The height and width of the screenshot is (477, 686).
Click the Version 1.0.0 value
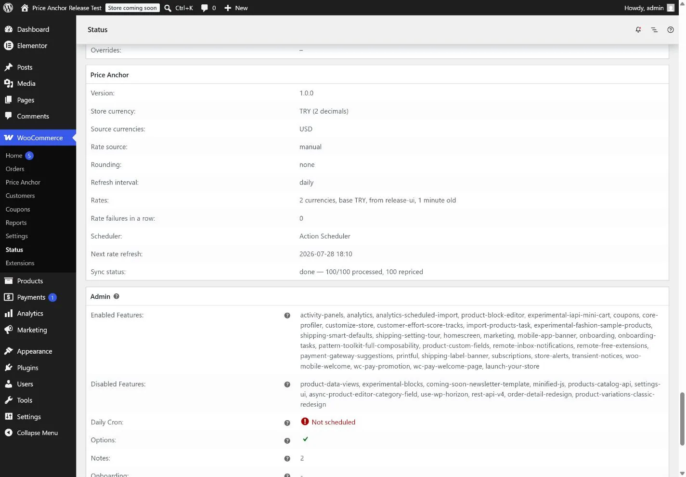click(x=306, y=93)
